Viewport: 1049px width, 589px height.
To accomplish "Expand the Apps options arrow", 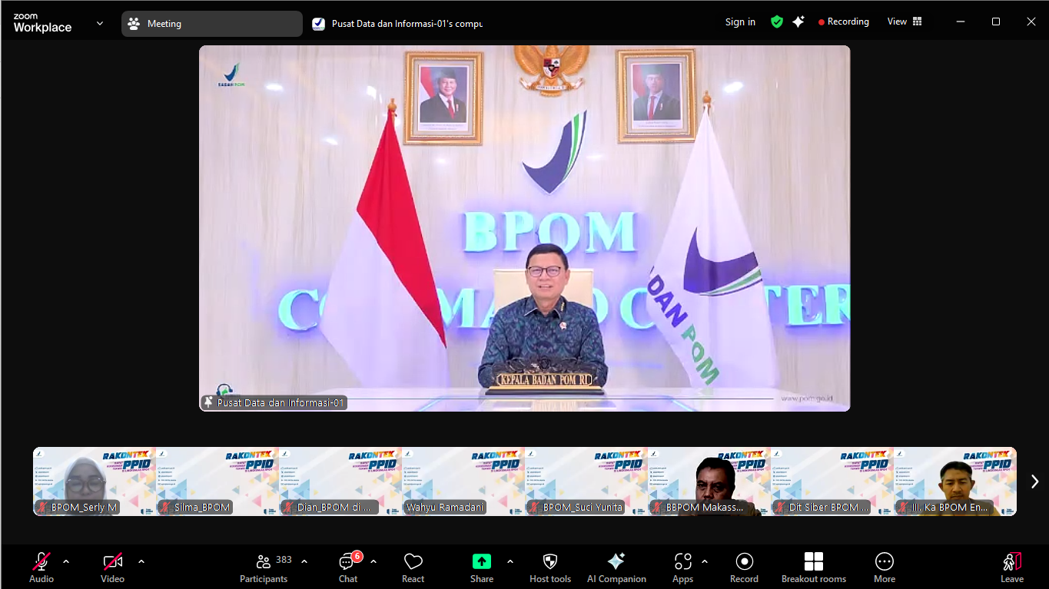I will click(x=705, y=561).
